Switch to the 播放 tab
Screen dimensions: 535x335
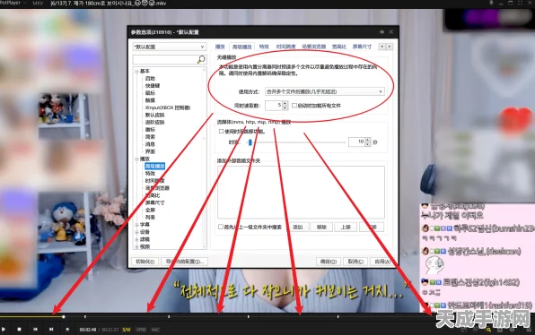[220, 47]
